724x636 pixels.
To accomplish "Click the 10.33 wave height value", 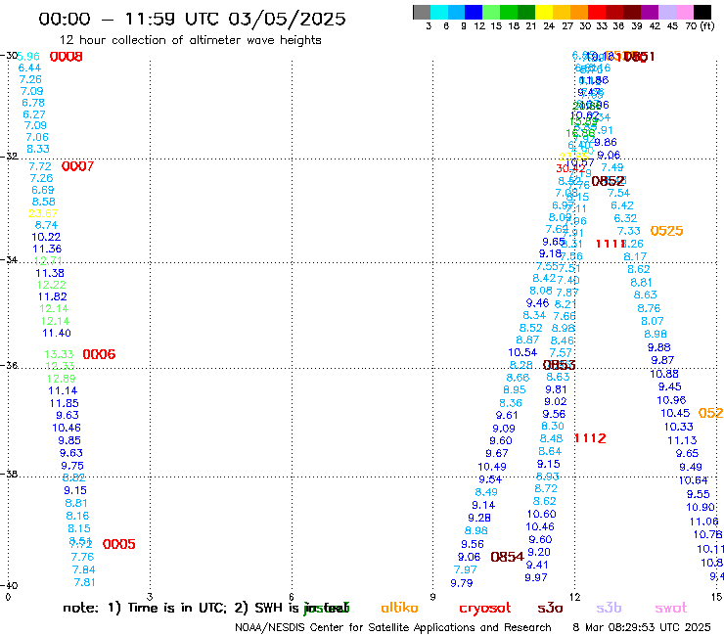I will [x=679, y=427].
